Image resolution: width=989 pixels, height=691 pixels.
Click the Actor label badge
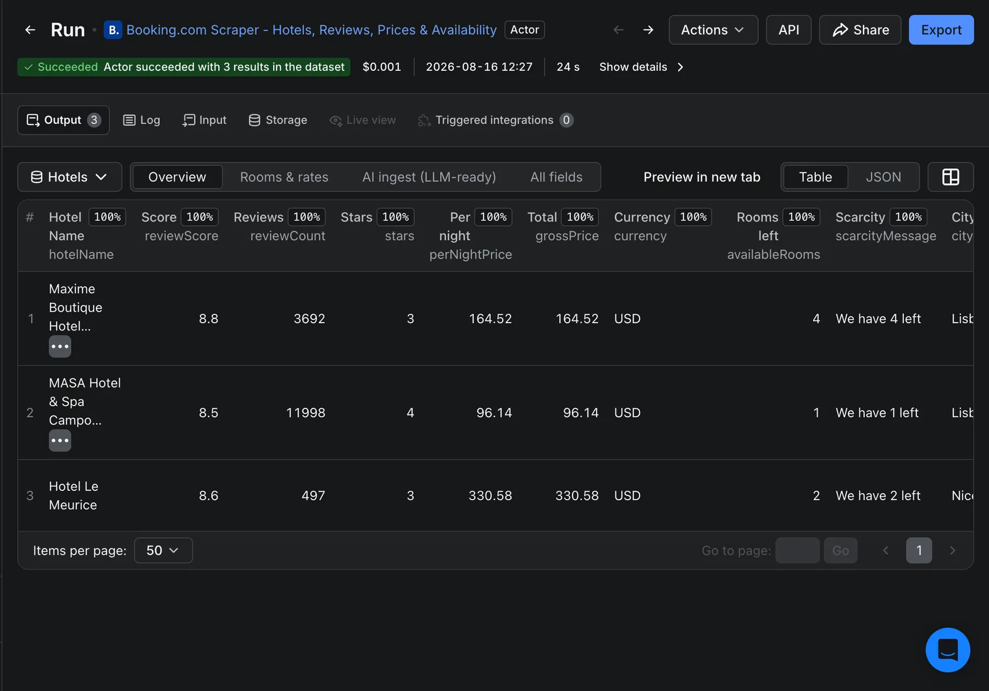pos(524,30)
